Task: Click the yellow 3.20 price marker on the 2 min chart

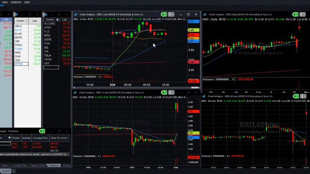Action: point(193,30)
